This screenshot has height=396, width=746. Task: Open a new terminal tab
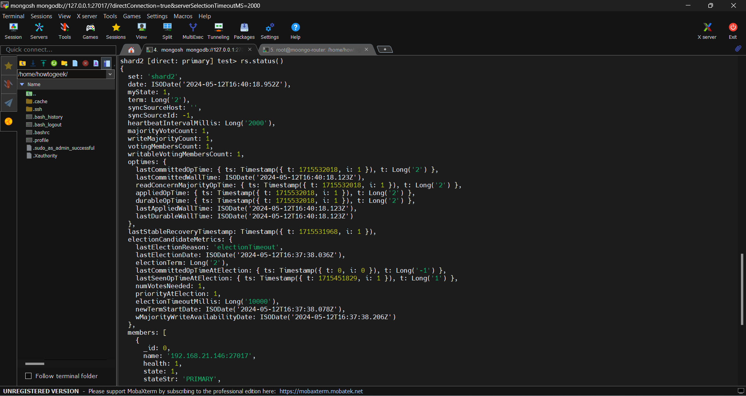(x=385, y=49)
